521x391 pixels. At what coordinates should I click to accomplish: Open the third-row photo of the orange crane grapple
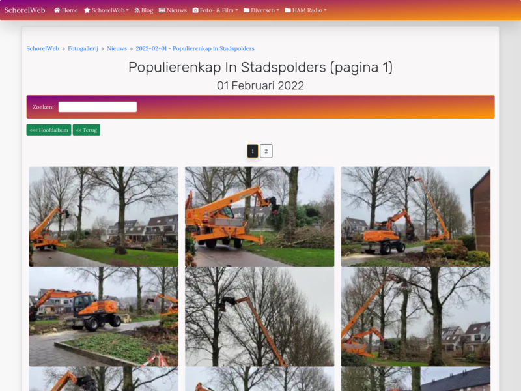[x=104, y=379]
